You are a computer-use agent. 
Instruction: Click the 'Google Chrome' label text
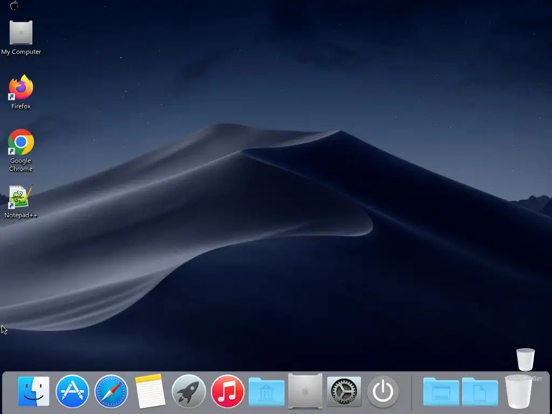click(21, 164)
